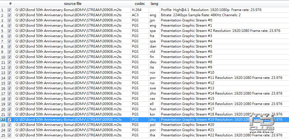This screenshot has height=139, width=289.
Task: Toggle checkbox for jpn PGS Stream #0
Action: click(x=10, y=20)
